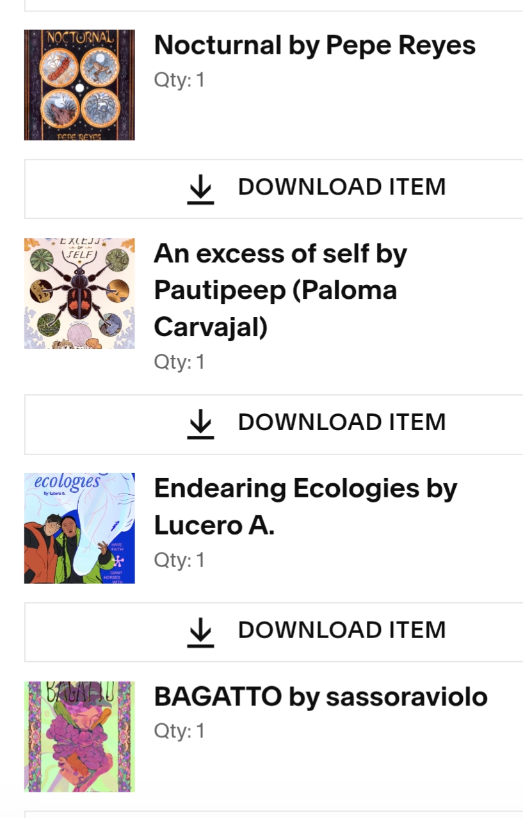Image resolution: width=523 pixels, height=818 pixels.
Task: Open the Nocturnal cover thumbnail
Action: tap(79, 84)
